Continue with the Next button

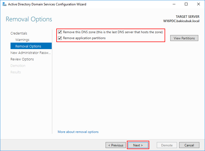[138, 145]
